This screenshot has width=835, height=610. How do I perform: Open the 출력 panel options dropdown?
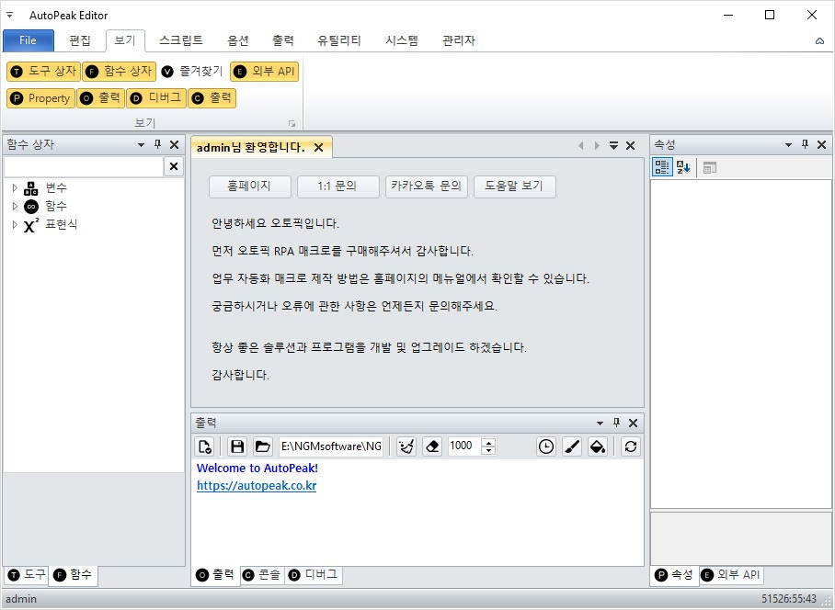600,424
